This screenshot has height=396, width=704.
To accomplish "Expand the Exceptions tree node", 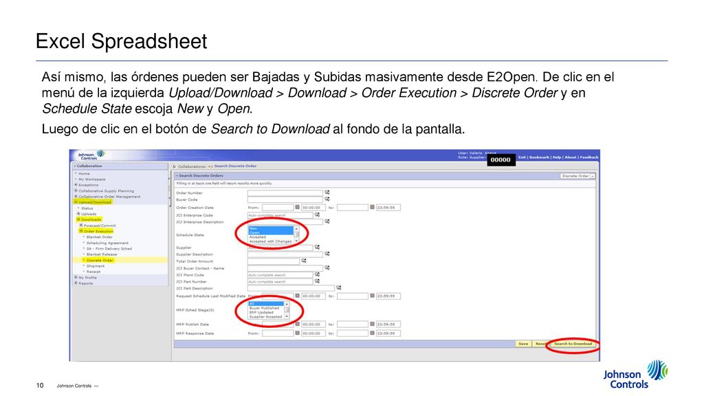I will pos(76,184).
